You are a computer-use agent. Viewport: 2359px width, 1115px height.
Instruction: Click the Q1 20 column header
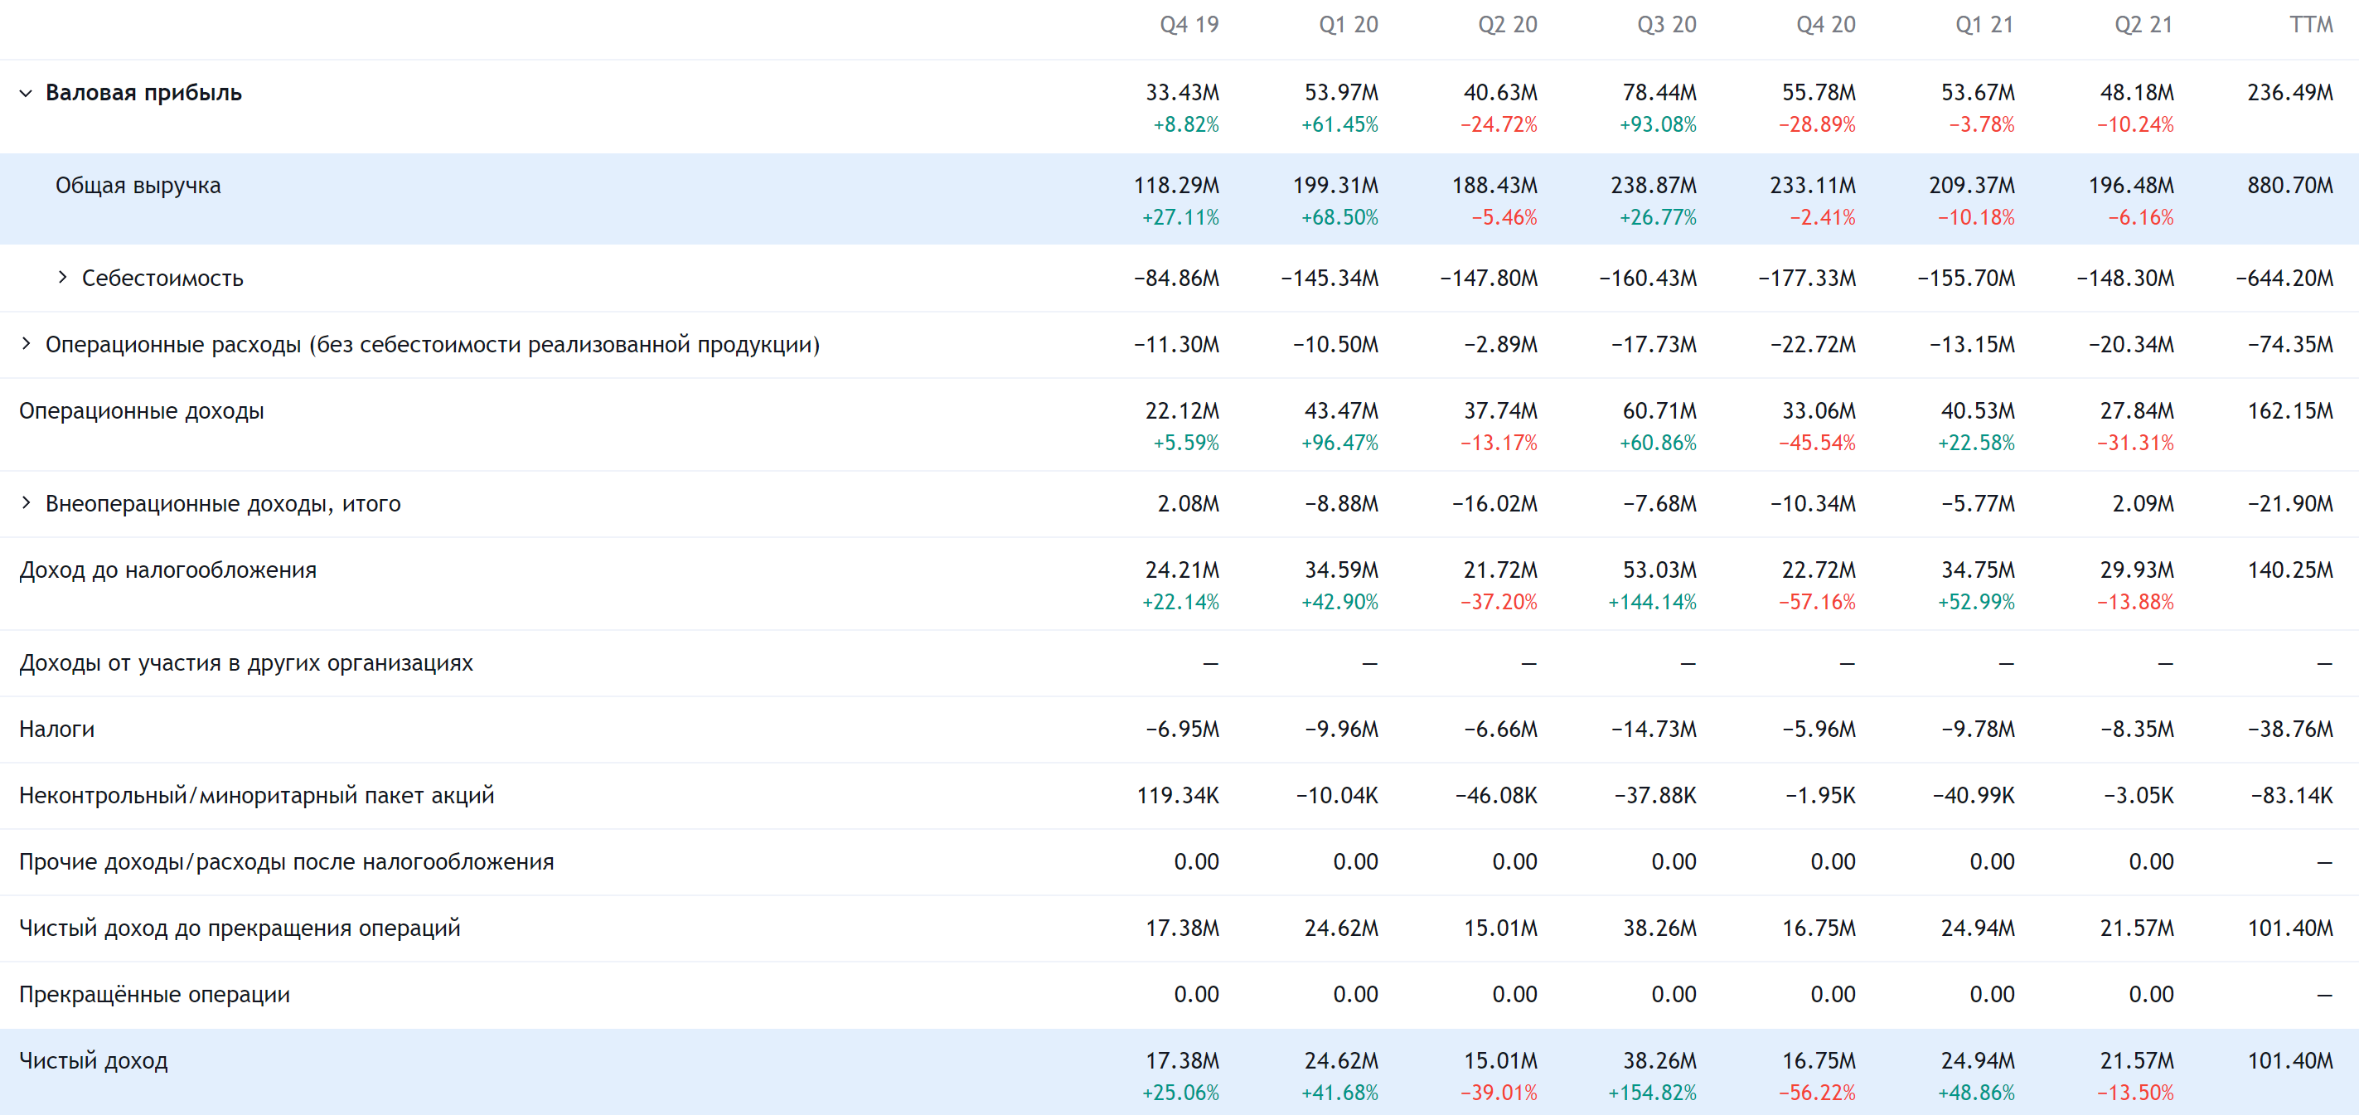(x=1348, y=25)
